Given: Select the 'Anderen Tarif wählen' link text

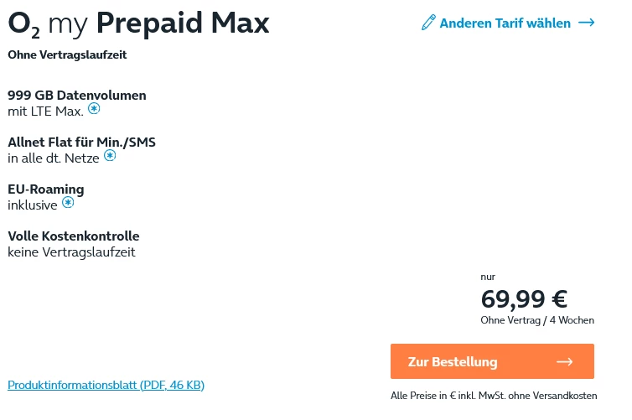Looking at the screenshot, I should pos(505,23).
